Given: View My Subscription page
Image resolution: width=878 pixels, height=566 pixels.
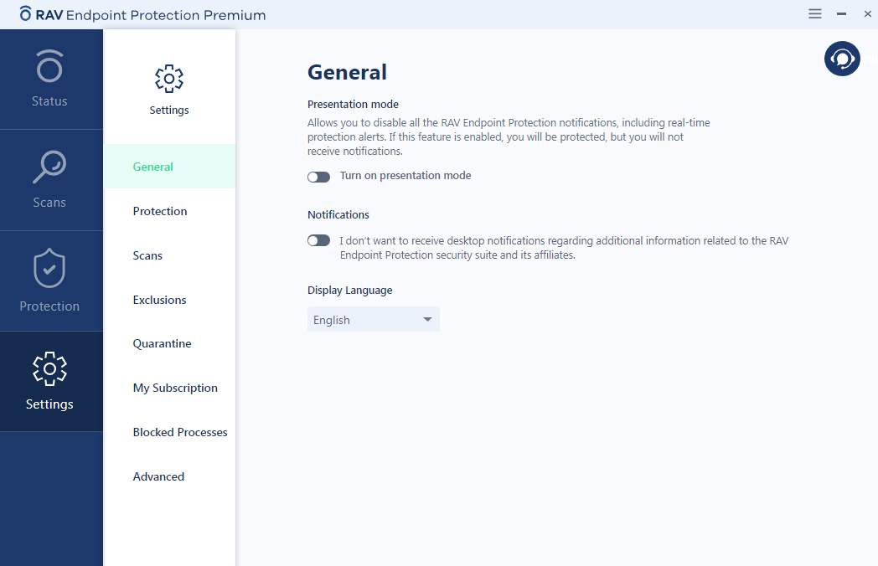Looking at the screenshot, I should coord(175,388).
